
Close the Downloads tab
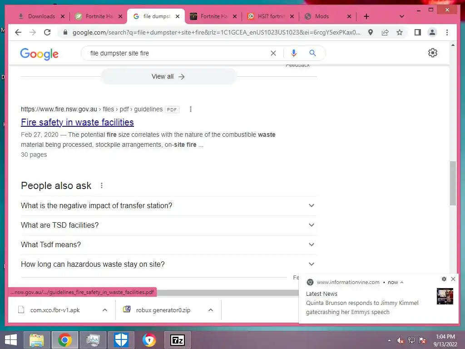[63, 16]
